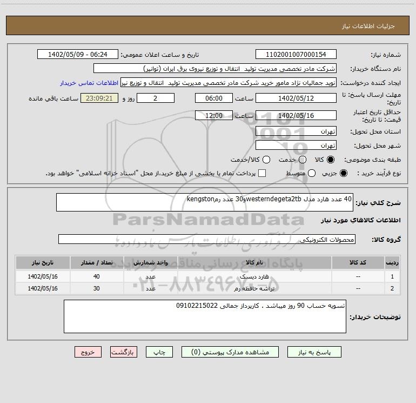Click the 'چاپ' print button
Screen dimensions: 416x403
pos(159,352)
